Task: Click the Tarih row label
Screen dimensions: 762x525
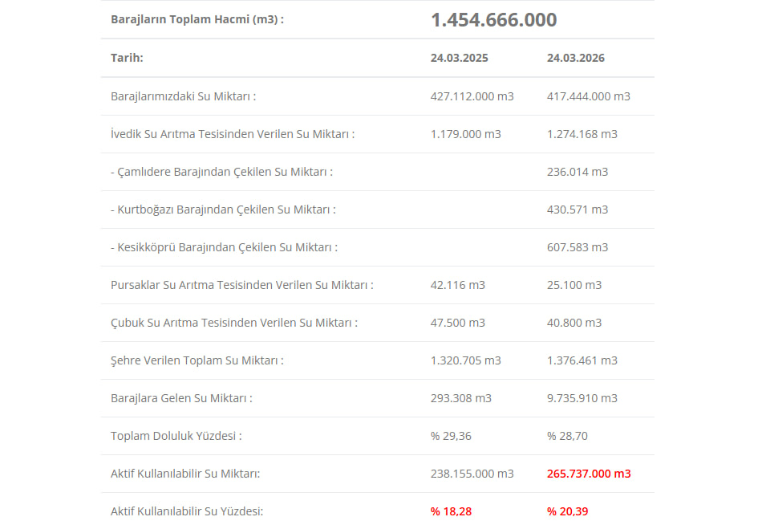Action: (127, 59)
